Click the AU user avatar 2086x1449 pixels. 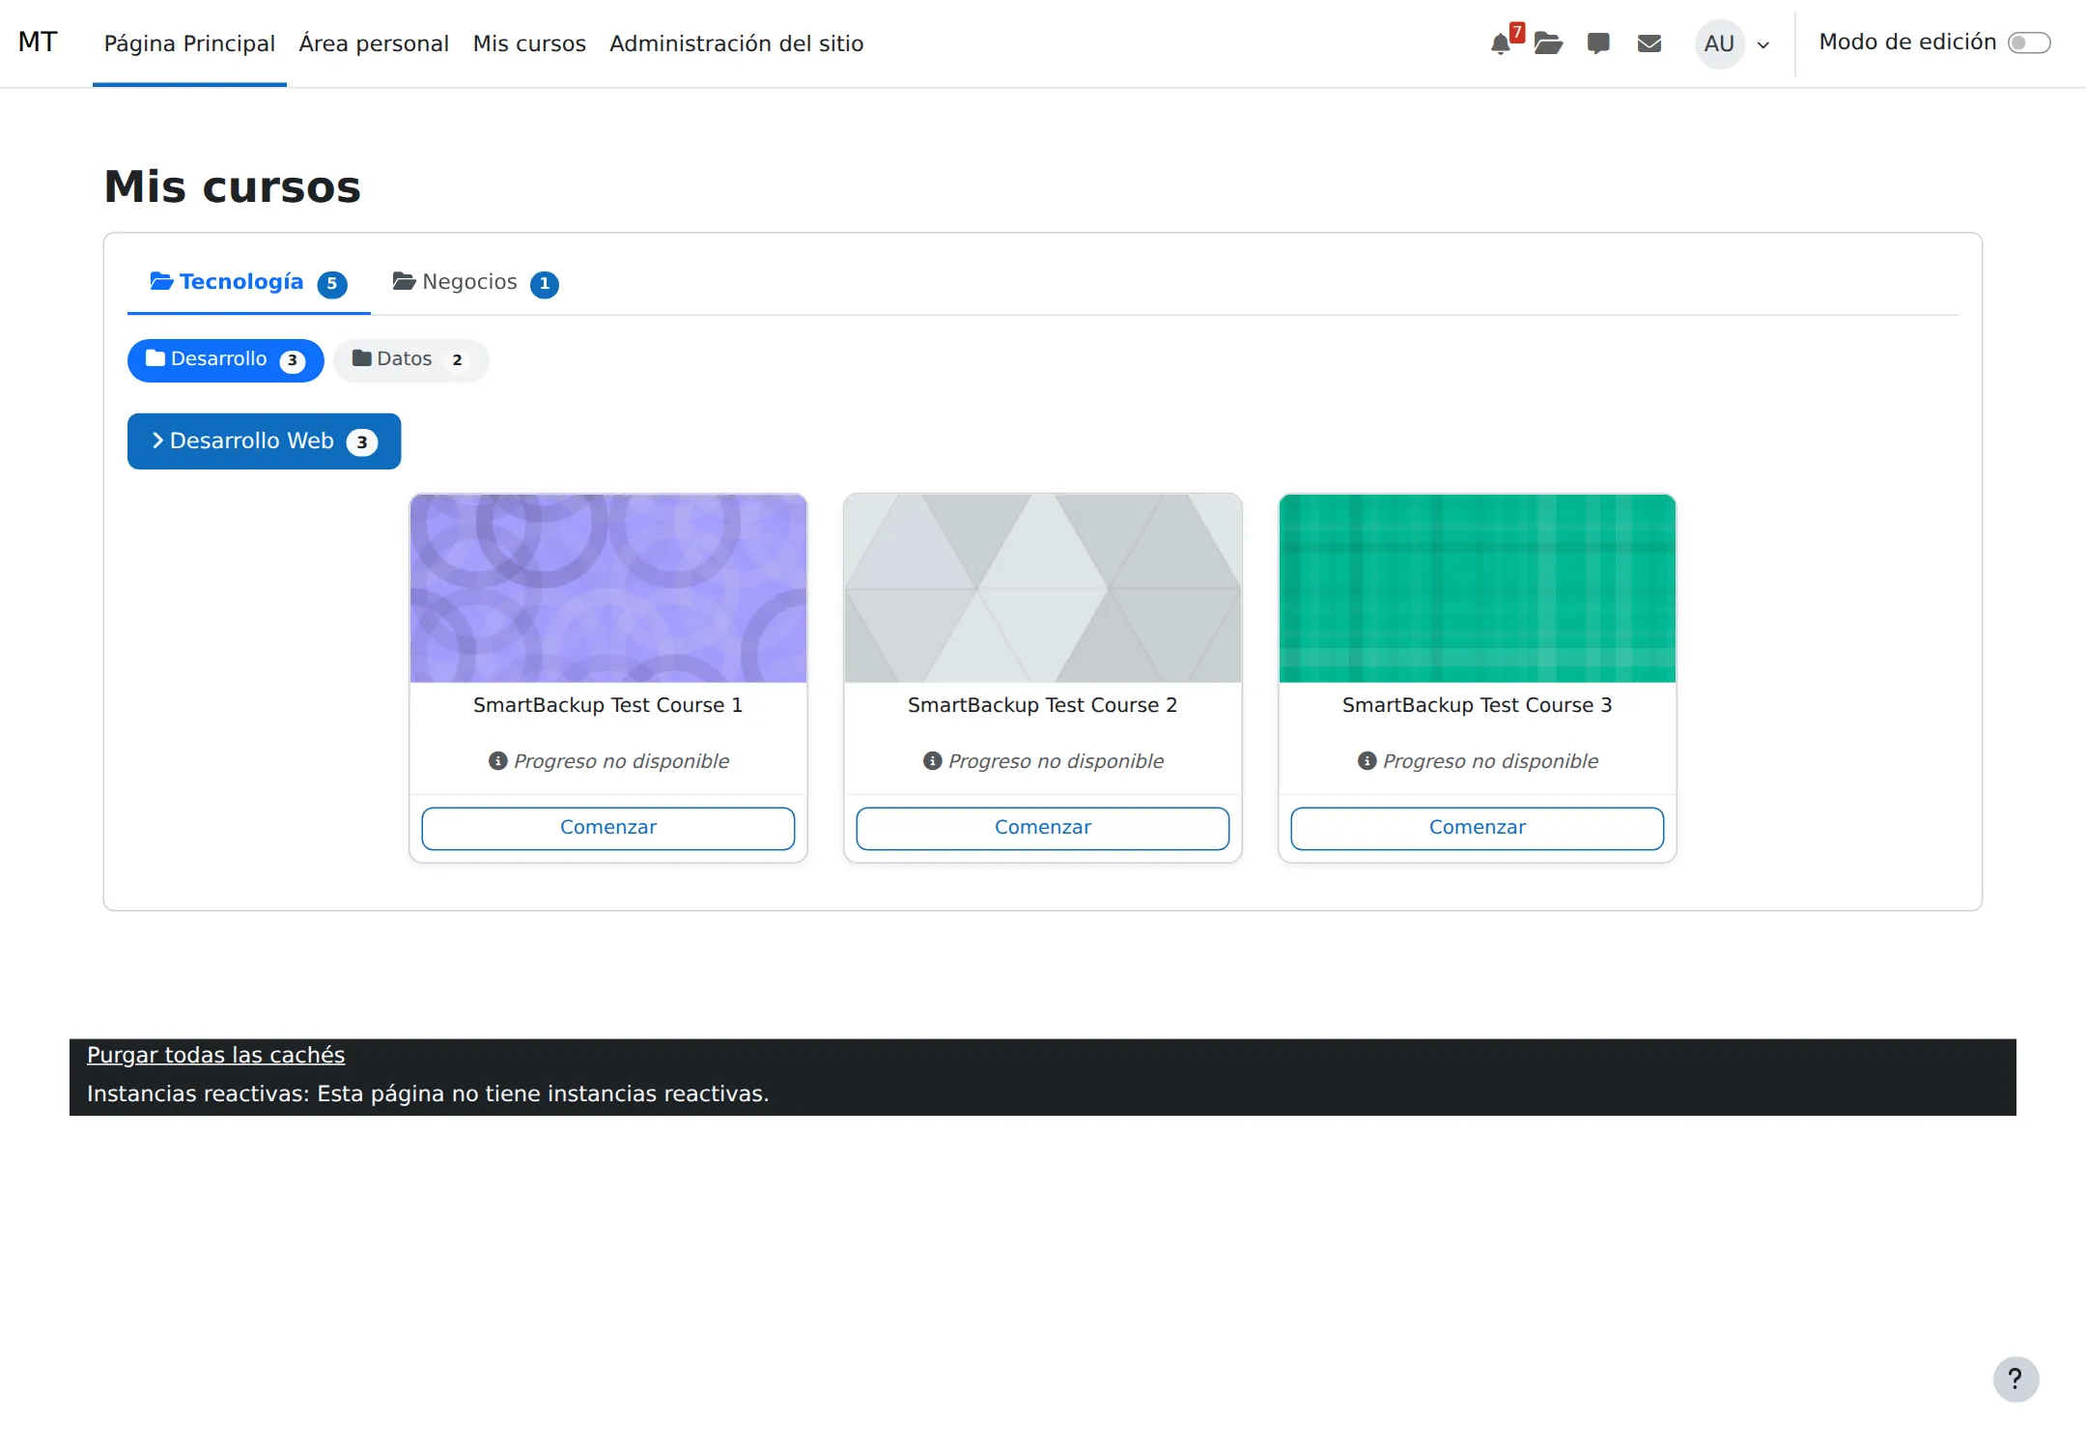tap(1719, 43)
